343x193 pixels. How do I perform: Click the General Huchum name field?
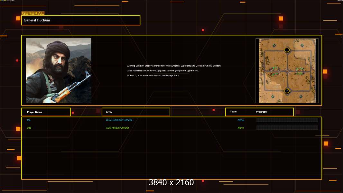click(81, 20)
